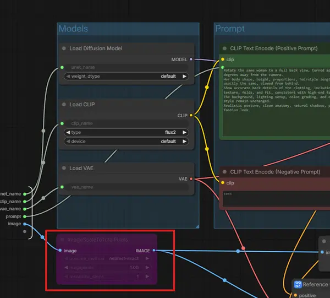Click the negative prompt node's collapse dot
The width and height of the screenshot is (330, 298).
pos(224,172)
